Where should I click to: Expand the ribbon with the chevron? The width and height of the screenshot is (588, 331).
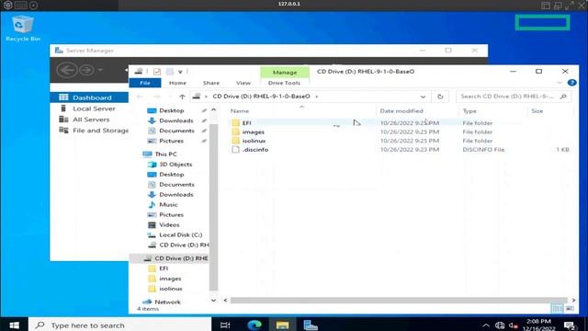point(560,83)
